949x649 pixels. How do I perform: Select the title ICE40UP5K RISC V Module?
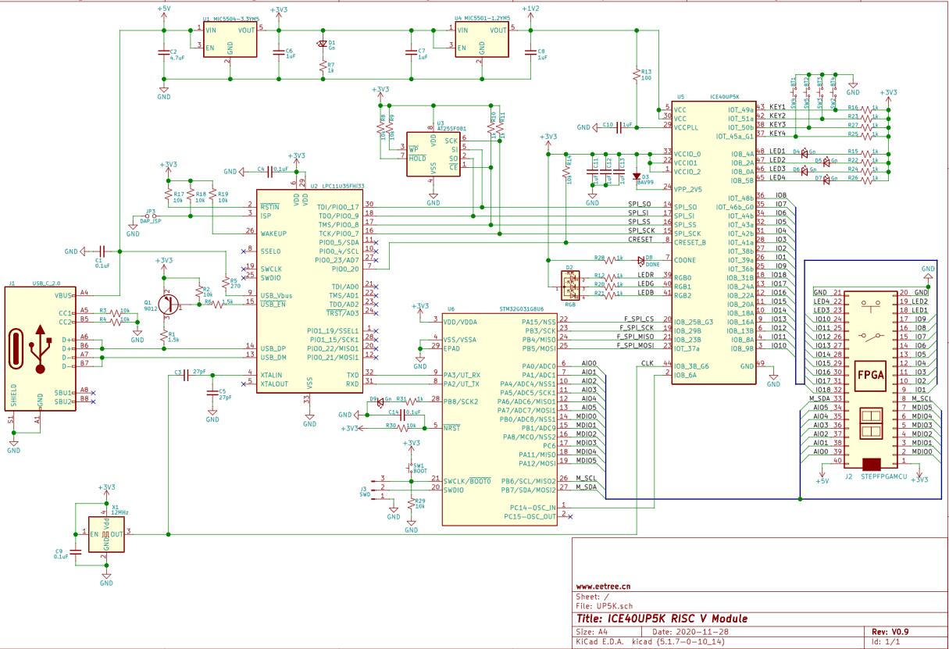(x=661, y=618)
